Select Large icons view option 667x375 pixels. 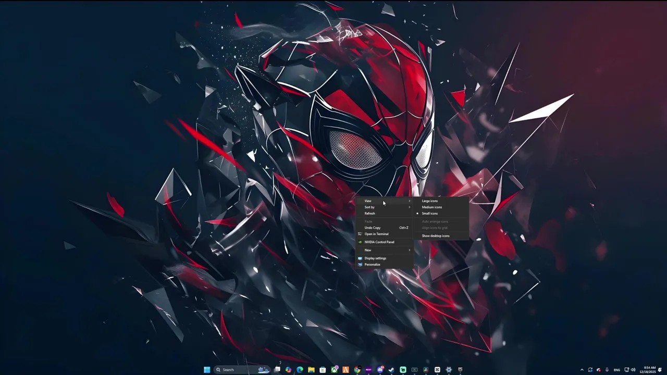point(441,201)
